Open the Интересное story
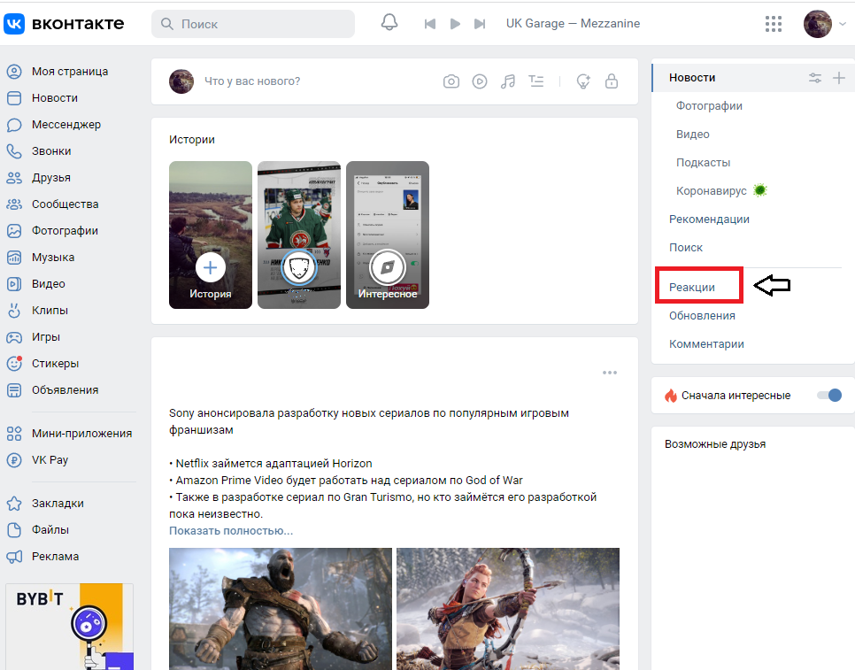 (x=388, y=235)
